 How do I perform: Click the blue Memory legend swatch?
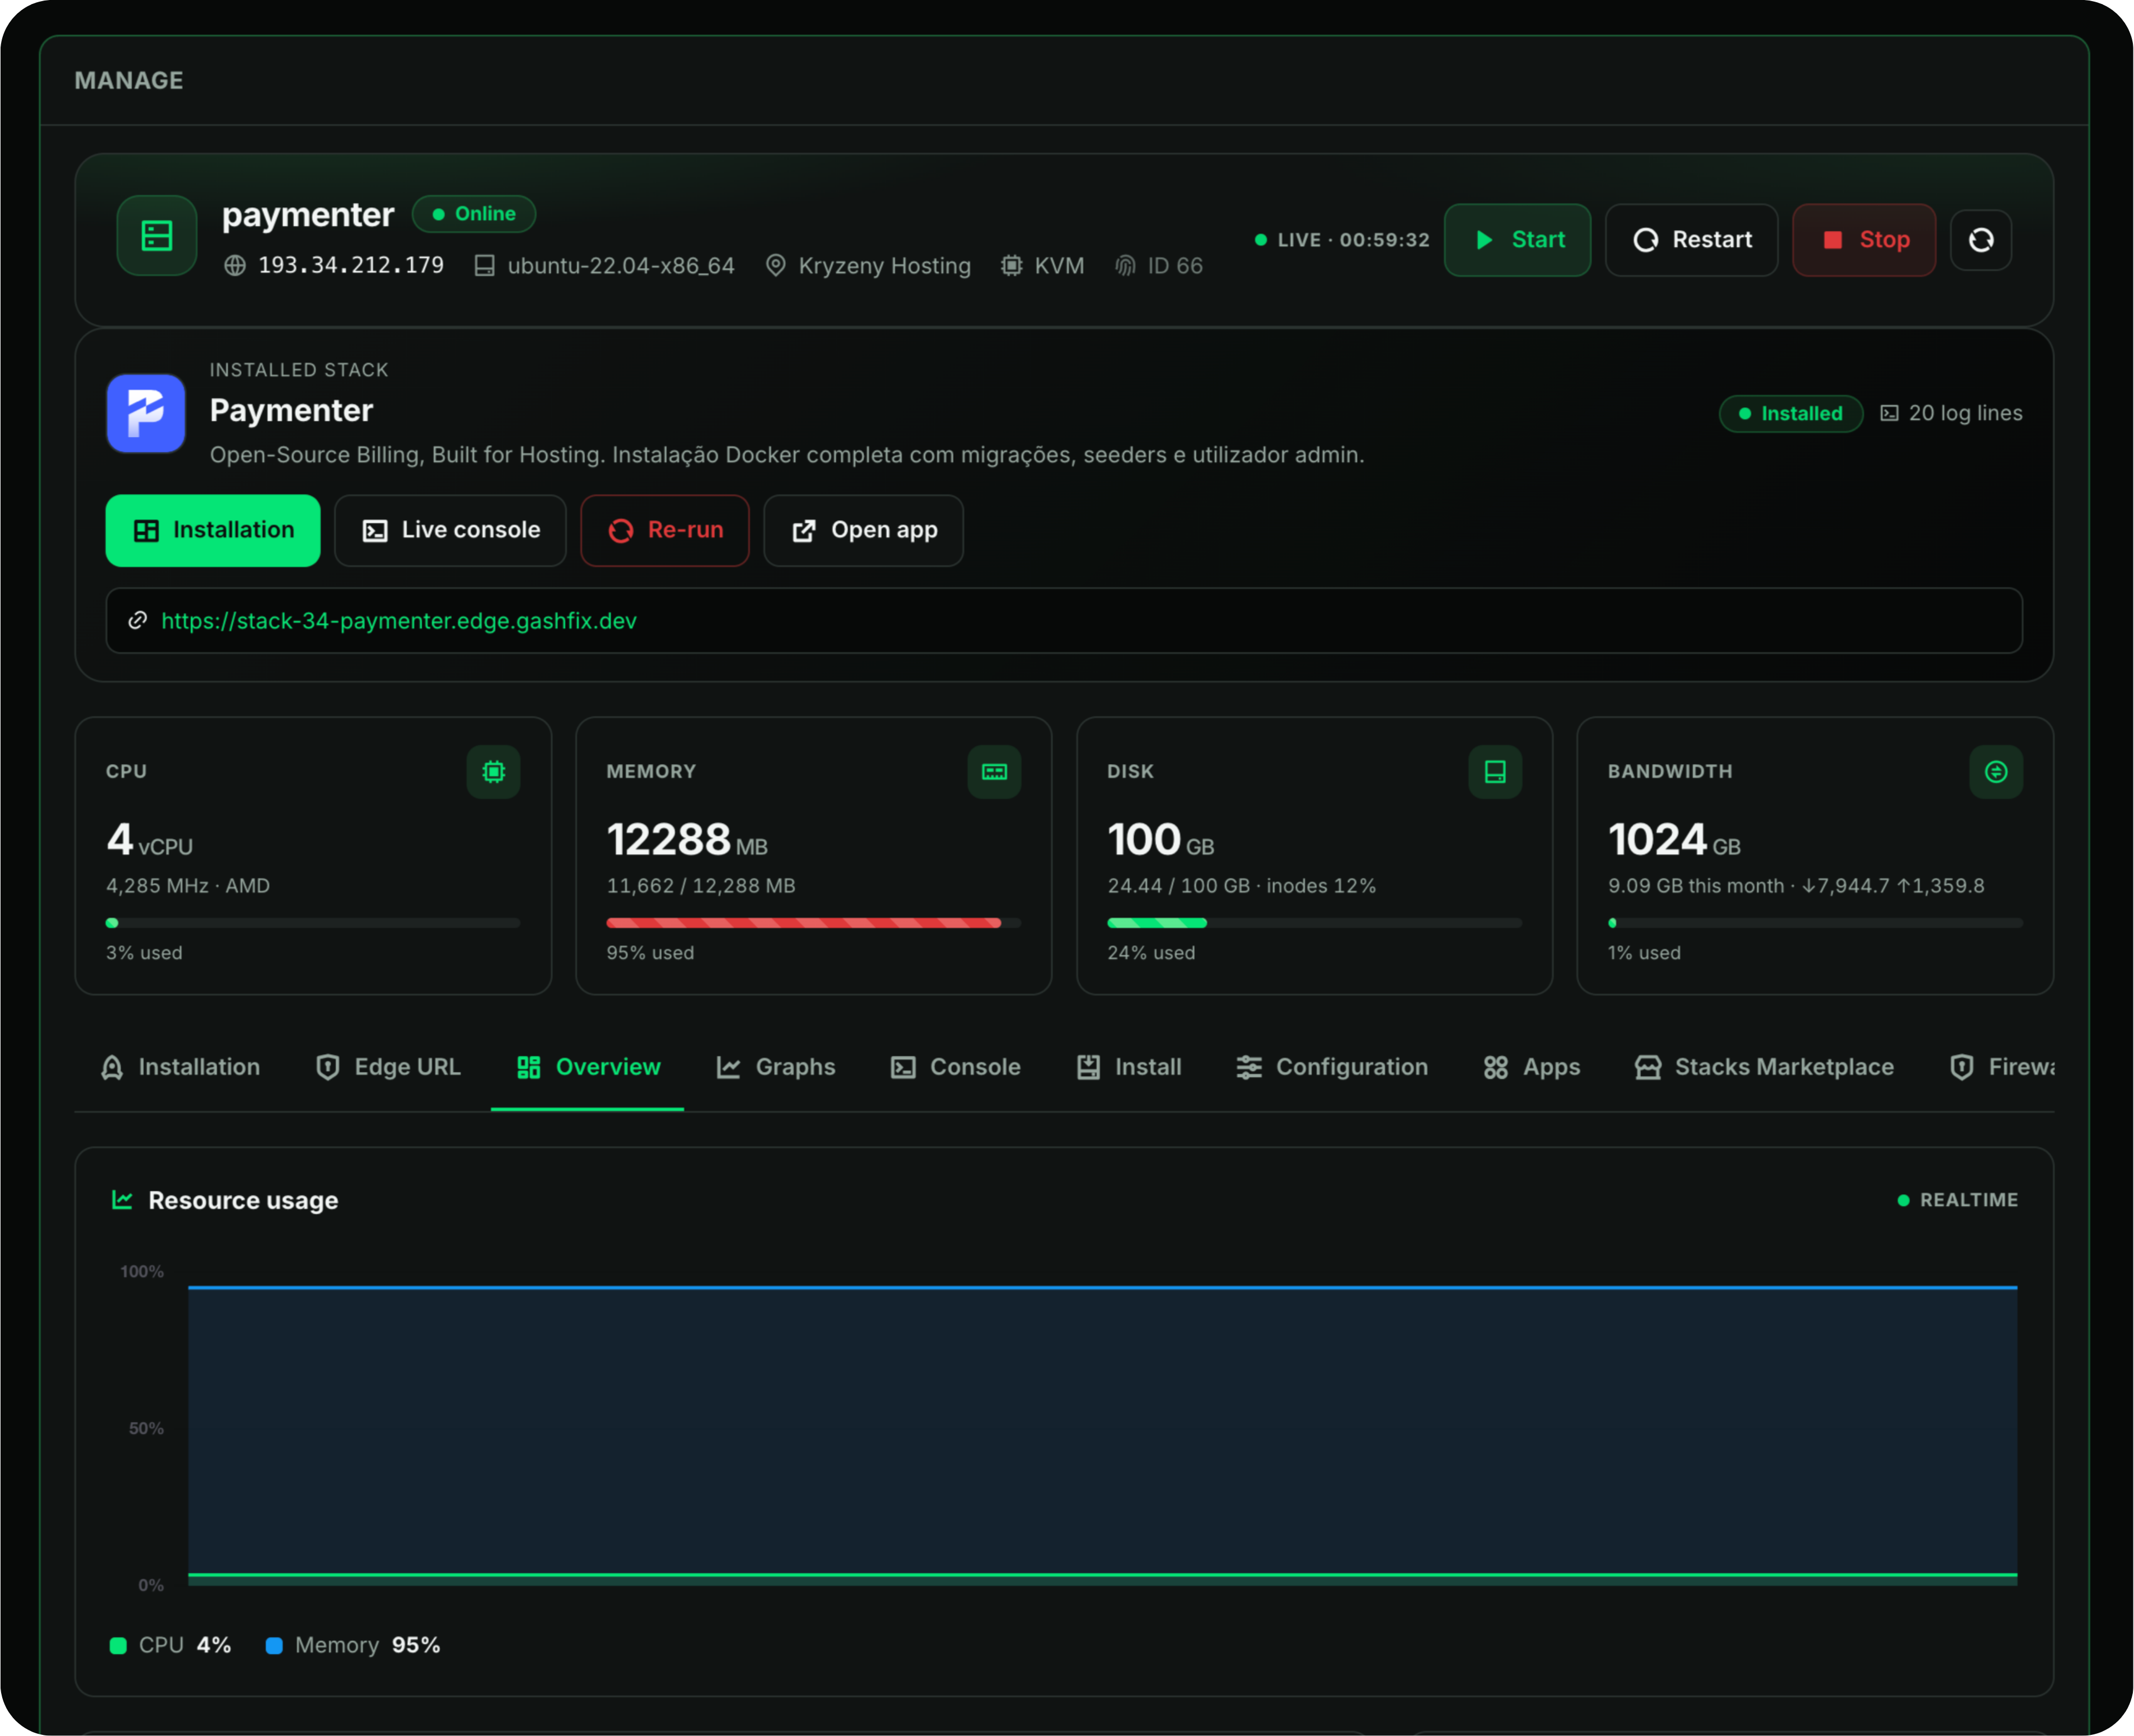pyautogui.click(x=274, y=1646)
